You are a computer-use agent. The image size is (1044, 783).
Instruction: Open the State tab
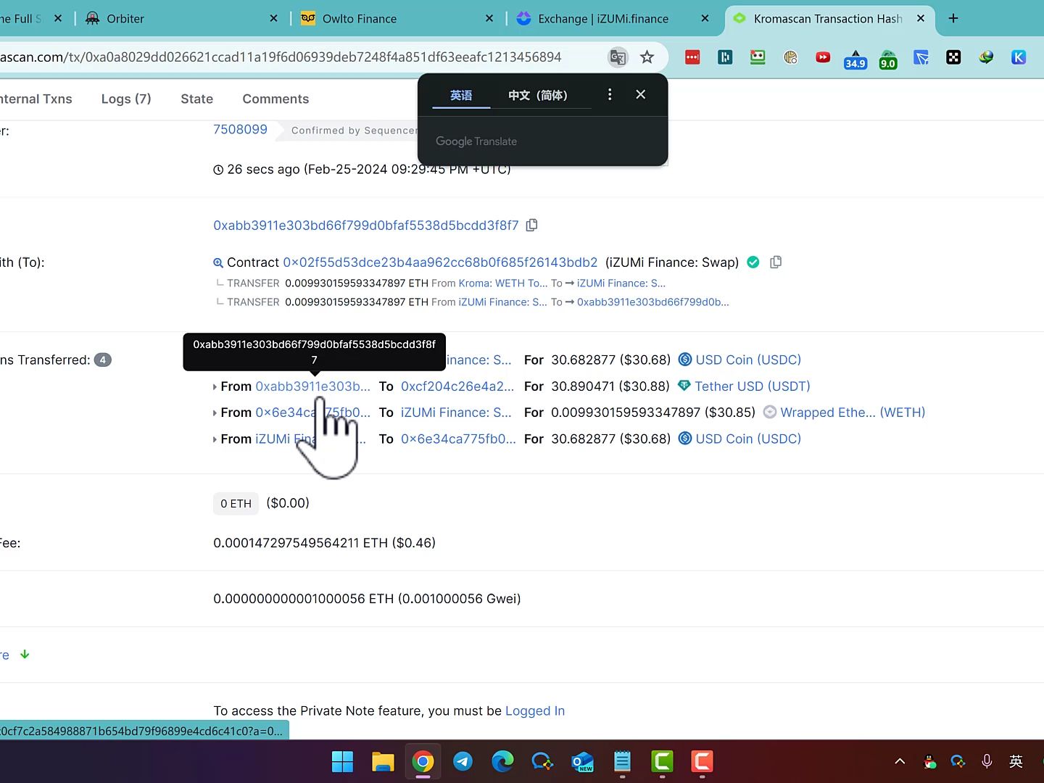click(x=197, y=99)
